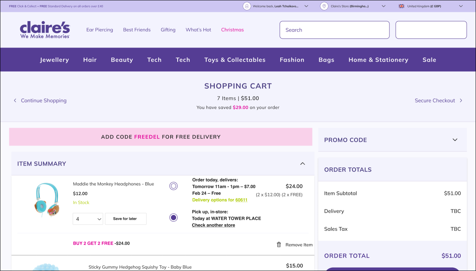Proceed to Secure Checkout
Image resolution: width=476 pixels, height=271 pixels.
pos(435,101)
